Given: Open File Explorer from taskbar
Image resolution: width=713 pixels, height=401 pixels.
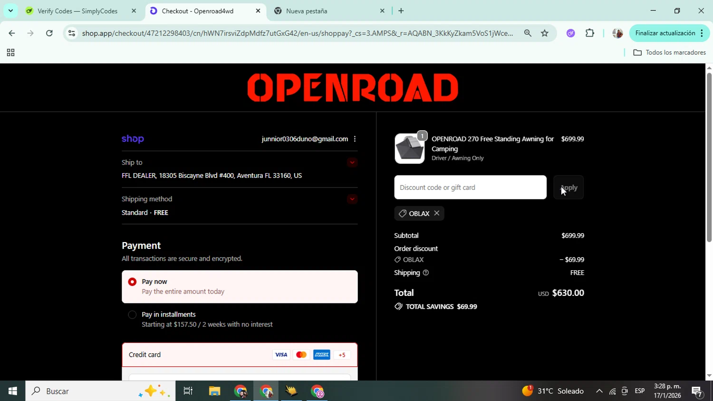Looking at the screenshot, I should click(x=214, y=391).
